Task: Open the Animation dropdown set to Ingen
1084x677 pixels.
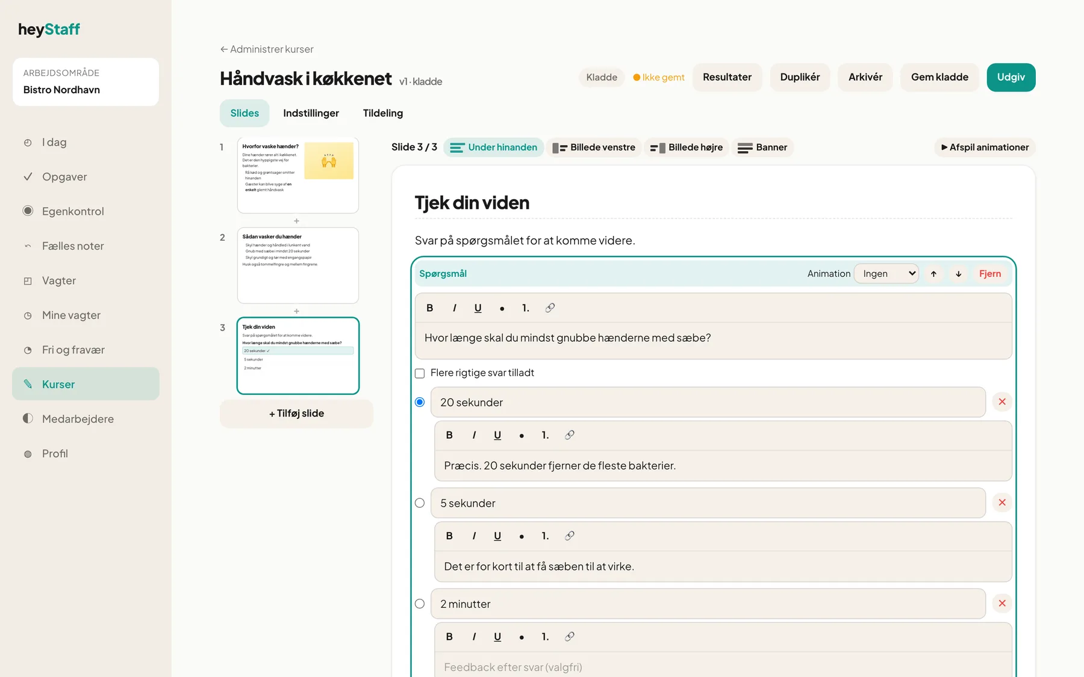Action: pos(886,274)
